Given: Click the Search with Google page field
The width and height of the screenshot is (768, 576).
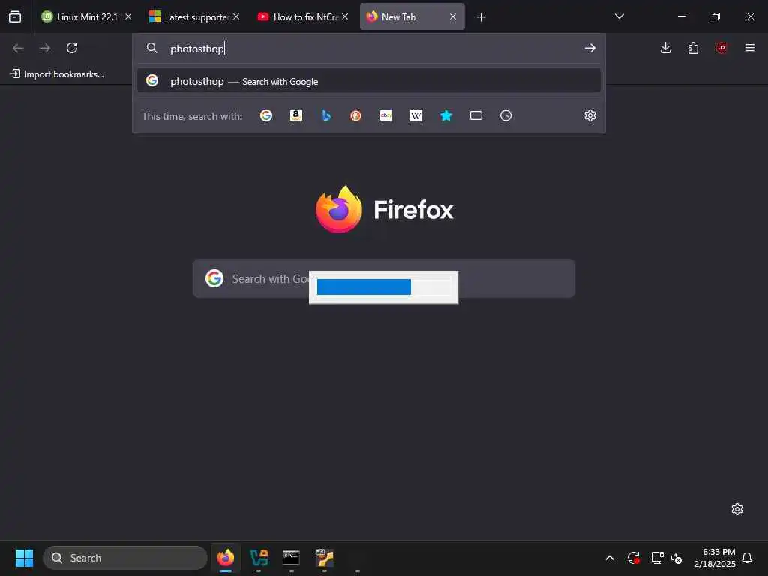Looking at the screenshot, I should click(x=383, y=278).
